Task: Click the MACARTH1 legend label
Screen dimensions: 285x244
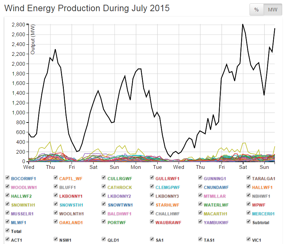Action: pos(215,214)
